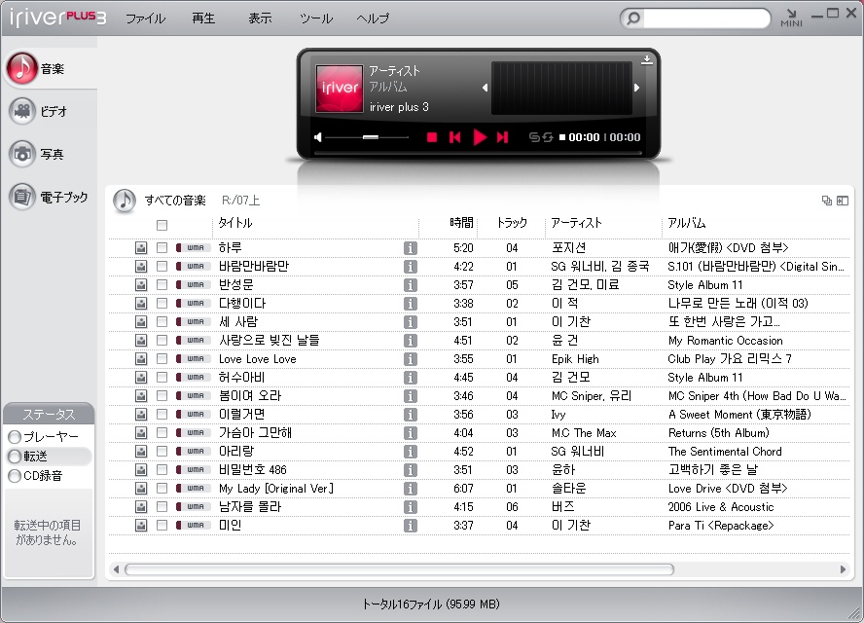The width and height of the screenshot is (864, 623).
Task: Click the ステータス panel header
Action: [x=49, y=414]
